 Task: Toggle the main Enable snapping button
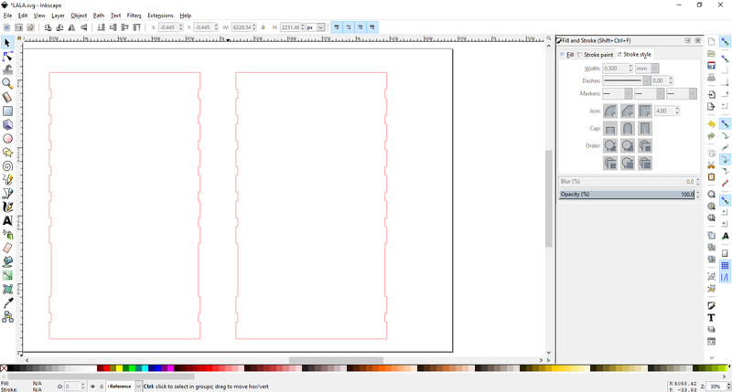[x=725, y=42]
